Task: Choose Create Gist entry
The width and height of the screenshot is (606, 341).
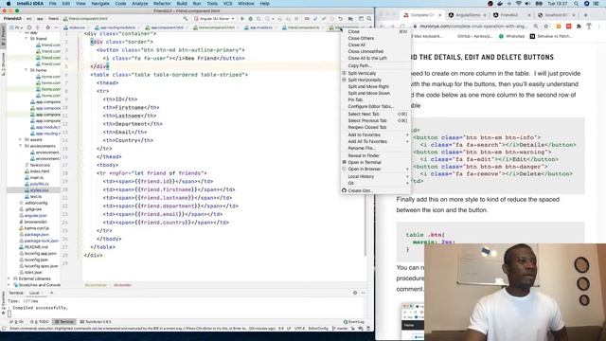Action: 375,190
